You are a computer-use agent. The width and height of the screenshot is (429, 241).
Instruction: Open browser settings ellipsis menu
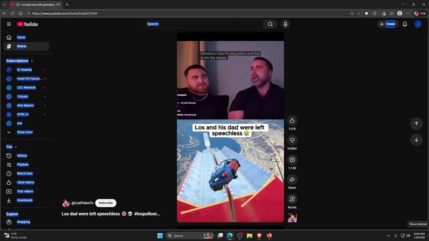pos(408,13)
